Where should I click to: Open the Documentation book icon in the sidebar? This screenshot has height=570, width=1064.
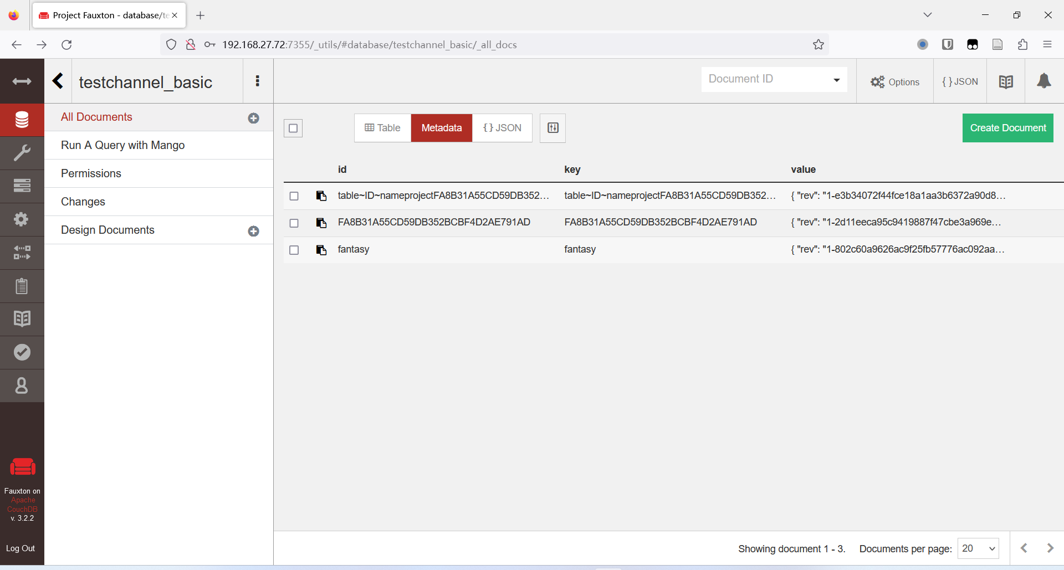coord(22,319)
